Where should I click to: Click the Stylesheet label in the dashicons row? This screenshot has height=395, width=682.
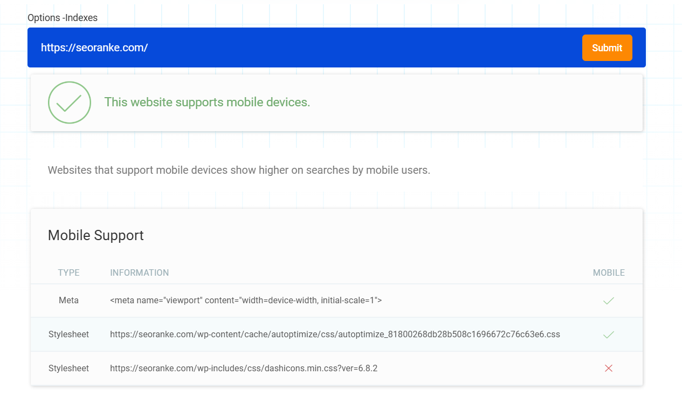pyautogui.click(x=68, y=369)
